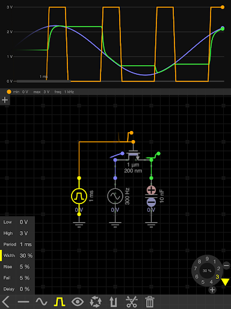Select the Period 1 ms parameter
The image size is (231, 309).
(17, 244)
